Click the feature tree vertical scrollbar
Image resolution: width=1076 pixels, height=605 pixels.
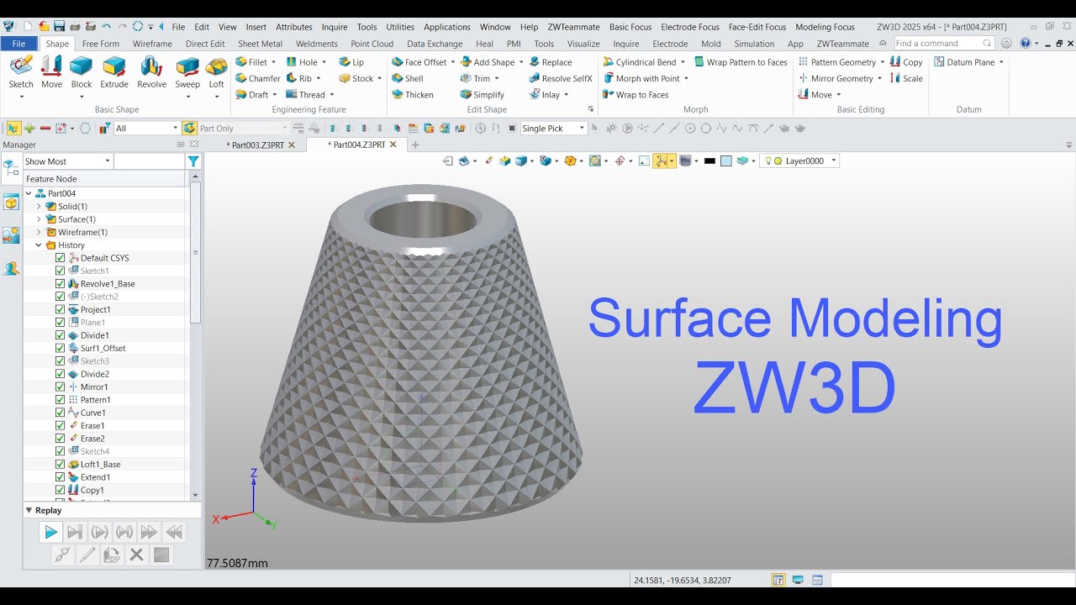(196, 252)
